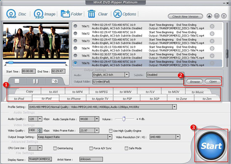Screen dimensions: 231x164
Task: Click the Start conversion button
Action: (211, 146)
